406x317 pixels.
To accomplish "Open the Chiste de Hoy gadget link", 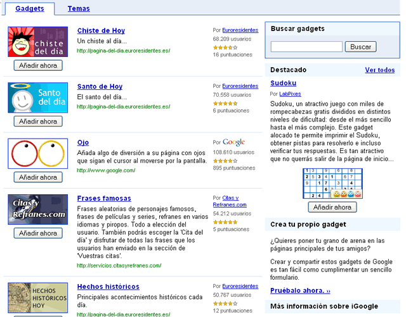I will pos(101,30).
